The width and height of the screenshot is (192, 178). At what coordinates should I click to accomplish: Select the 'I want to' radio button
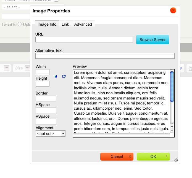click(20, 24)
